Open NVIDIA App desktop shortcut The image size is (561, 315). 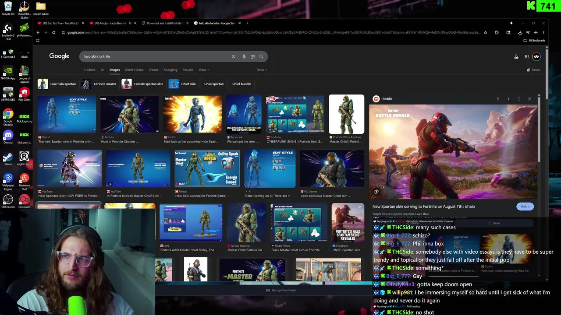(8, 73)
